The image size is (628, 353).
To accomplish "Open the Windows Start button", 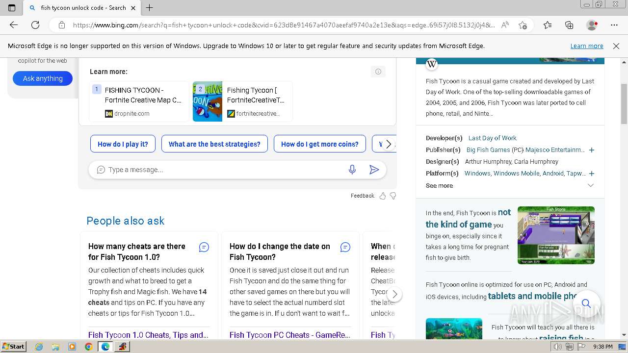I will (x=13, y=346).
